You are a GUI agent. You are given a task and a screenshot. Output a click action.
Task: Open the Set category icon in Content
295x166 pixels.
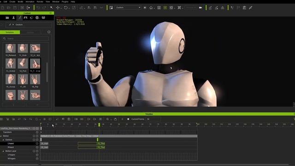[25, 18]
